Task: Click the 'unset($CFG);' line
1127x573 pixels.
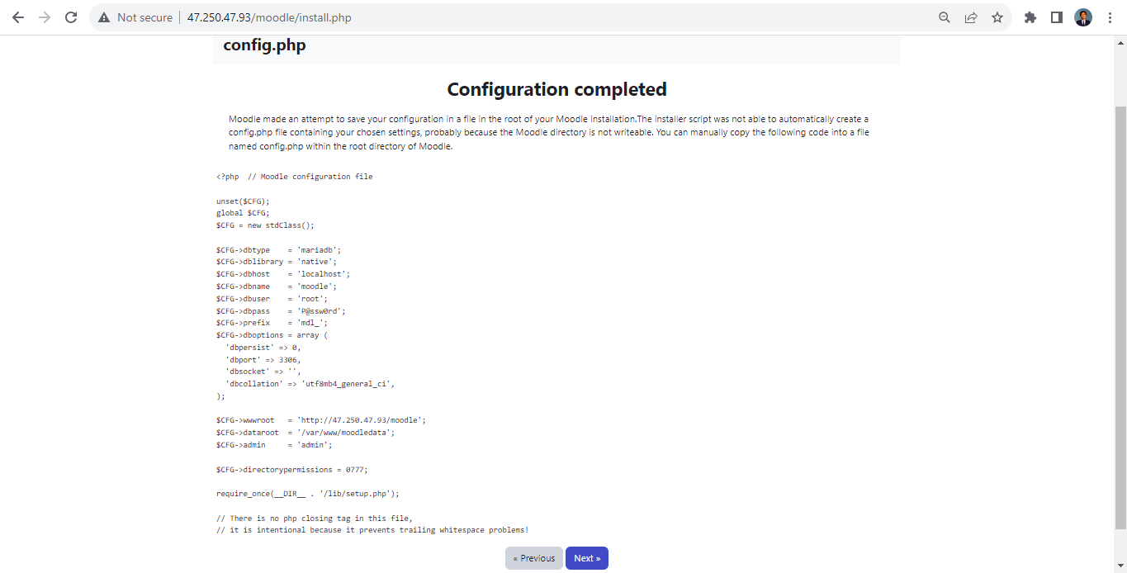Action: tap(243, 201)
